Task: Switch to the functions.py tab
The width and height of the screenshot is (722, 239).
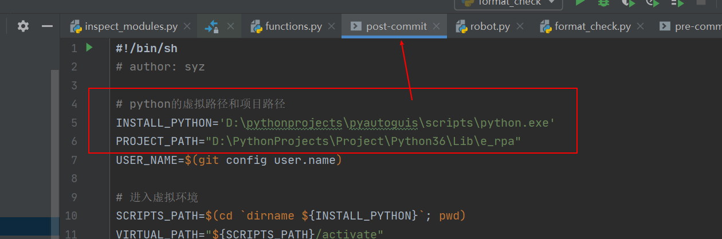Action: 293,26
